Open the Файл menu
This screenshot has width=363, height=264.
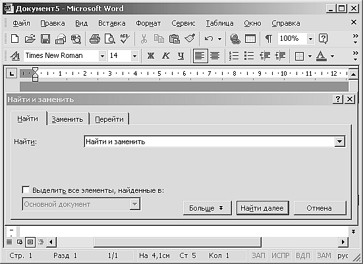tap(21, 23)
